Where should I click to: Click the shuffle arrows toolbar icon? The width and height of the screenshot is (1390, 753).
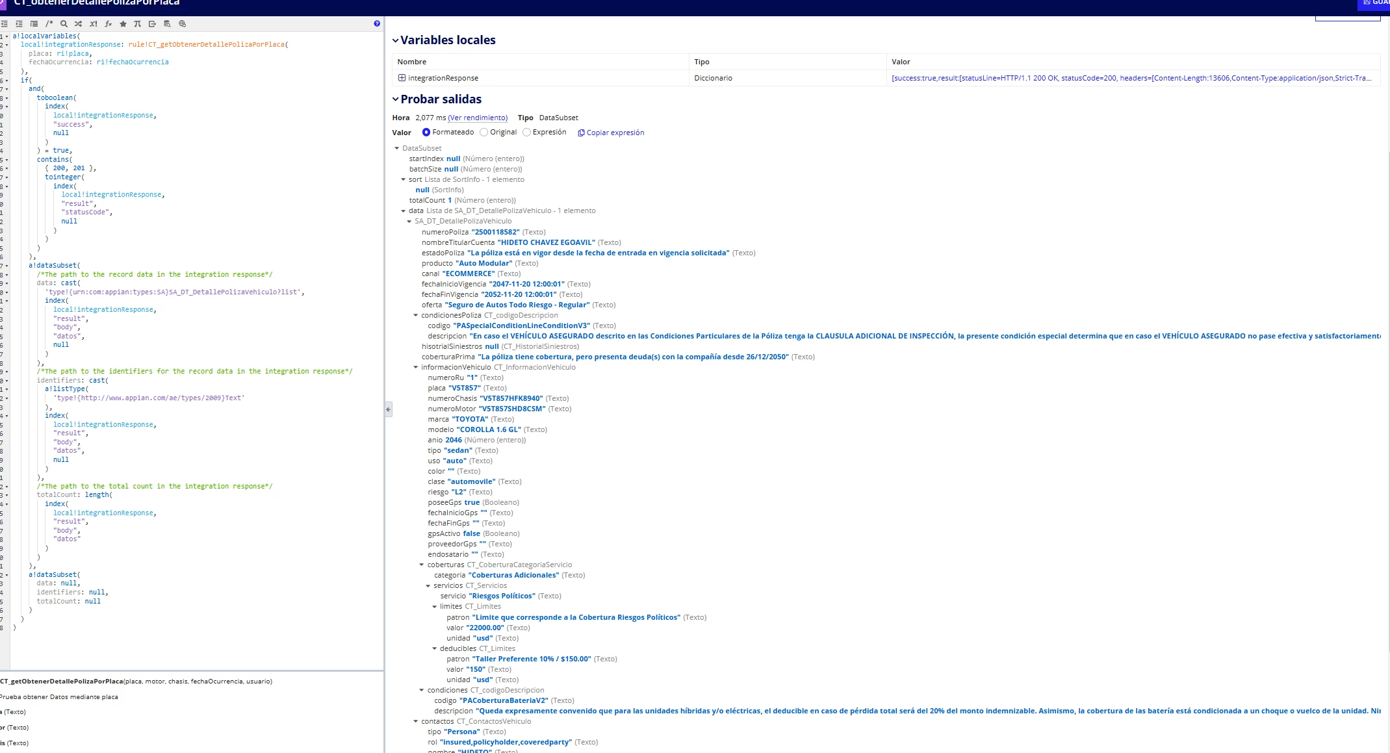(79, 23)
